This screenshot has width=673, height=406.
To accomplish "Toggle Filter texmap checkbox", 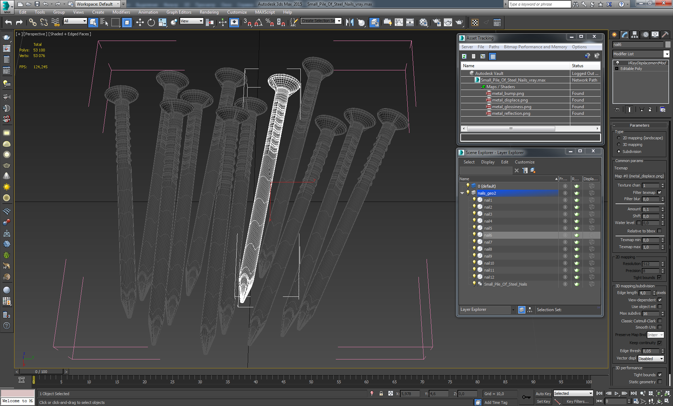I will pyautogui.click(x=659, y=192).
